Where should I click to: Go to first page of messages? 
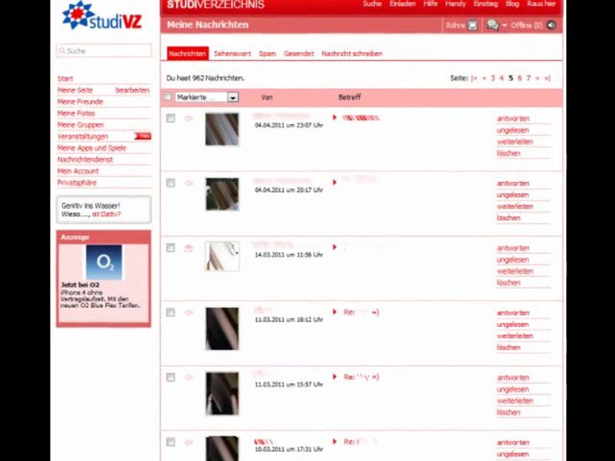coord(474,78)
